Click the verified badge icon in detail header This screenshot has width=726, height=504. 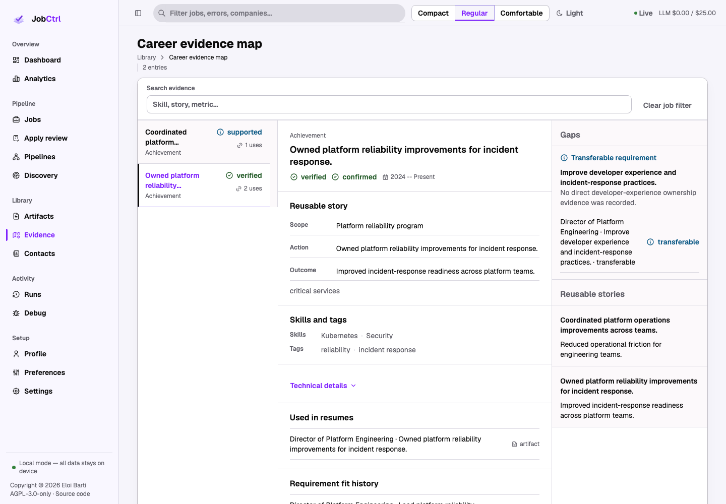294,177
